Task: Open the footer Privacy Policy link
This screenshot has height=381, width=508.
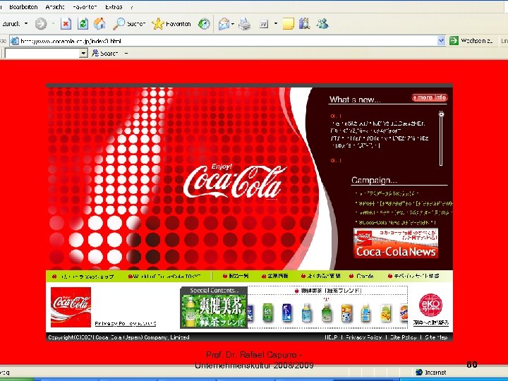Action: [363, 337]
